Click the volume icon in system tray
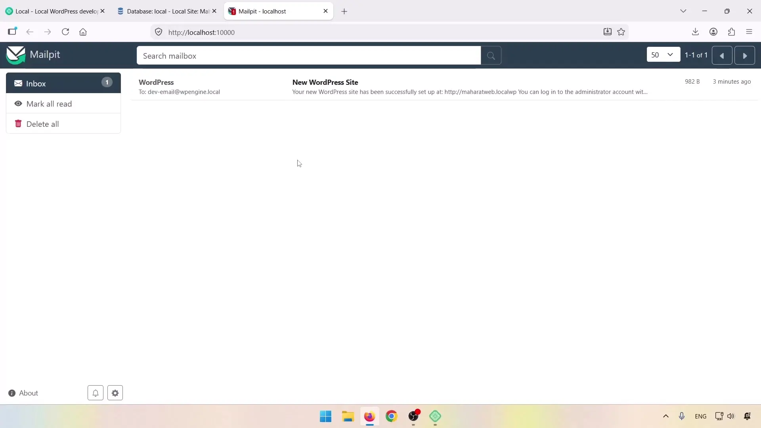 [731, 416]
